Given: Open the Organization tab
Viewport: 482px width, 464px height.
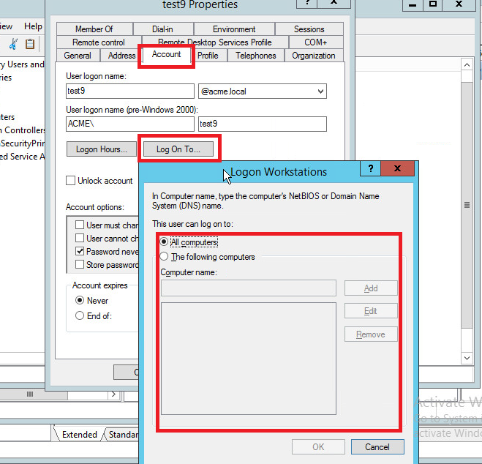Looking at the screenshot, I should [x=314, y=56].
